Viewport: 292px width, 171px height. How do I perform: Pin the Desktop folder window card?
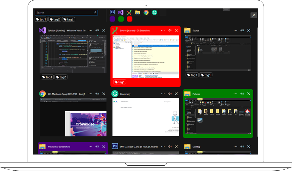(x=242, y=147)
